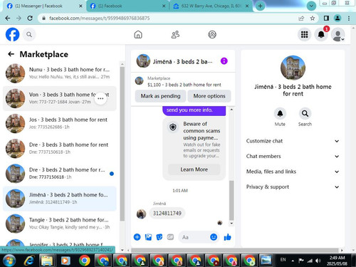The image size is (356, 267).
Task: Click the conversation list vertical scrollbar
Action: tap(122, 144)
